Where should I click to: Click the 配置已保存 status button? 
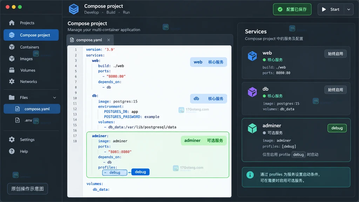click(292, 9)
